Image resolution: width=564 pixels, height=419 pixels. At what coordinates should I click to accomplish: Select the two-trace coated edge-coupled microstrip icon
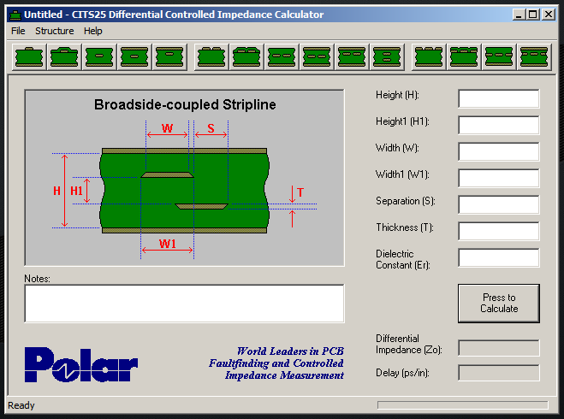(x=246, y=56)
